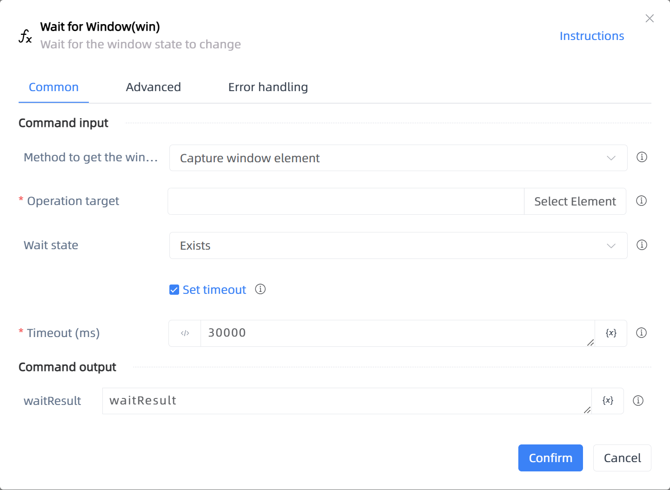Insert variable using {x} in waitResult field
This screenshot has width=670, height=490.
608,401
